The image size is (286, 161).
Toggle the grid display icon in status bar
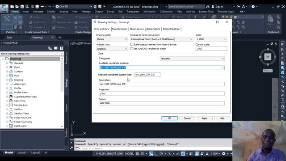coord(137,154)
